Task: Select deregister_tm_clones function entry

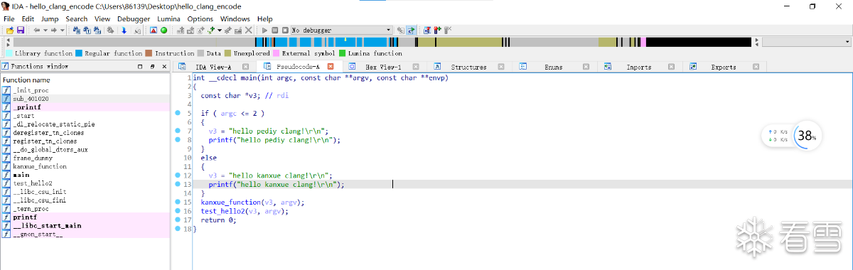Action: [x=85, y=132]
